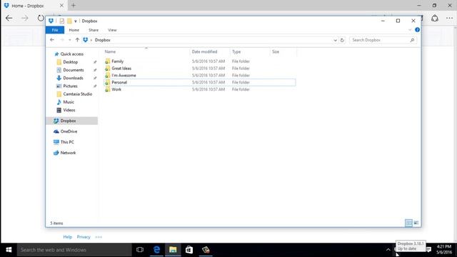The height and width of the screenshot is (257, 457).
Task: Click the Help link on the web page
Action: pos(68,237)
